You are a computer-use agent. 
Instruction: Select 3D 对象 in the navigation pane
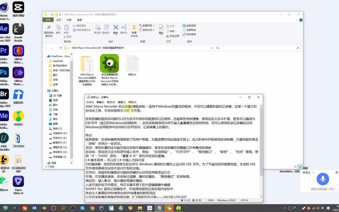point(56,95)
